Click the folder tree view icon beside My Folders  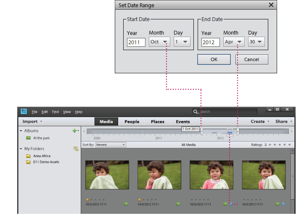pos(76,149)
